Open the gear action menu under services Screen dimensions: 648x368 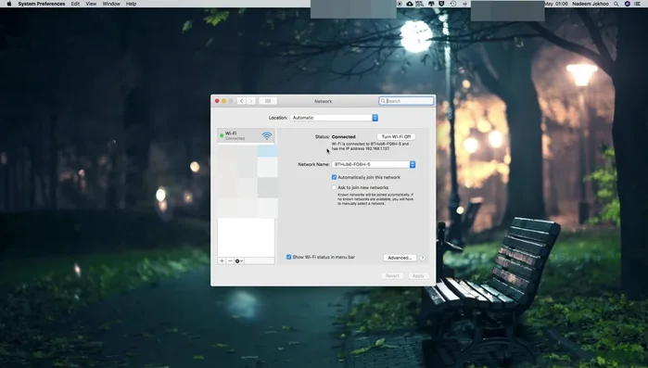(239, 261)
